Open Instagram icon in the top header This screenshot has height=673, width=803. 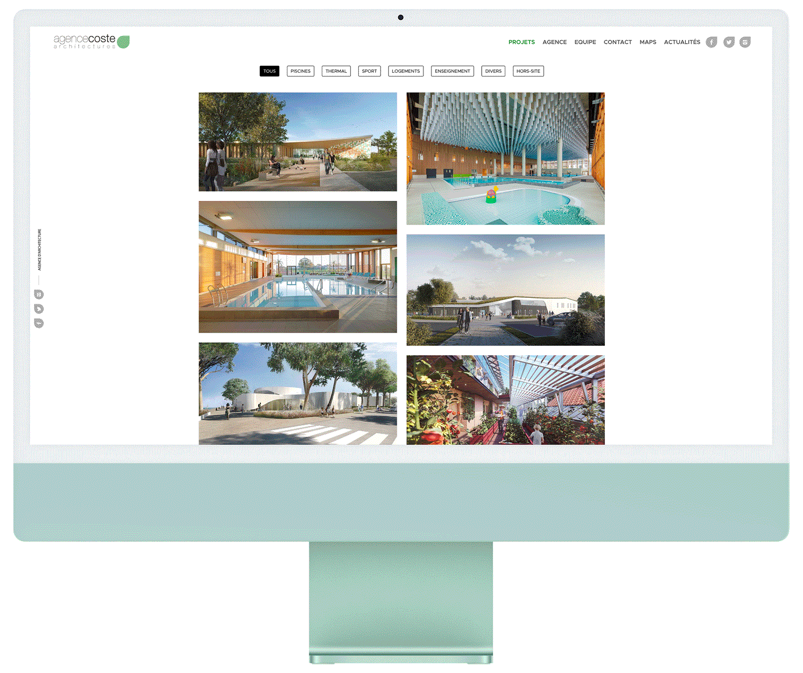click(x=745, y=42)
